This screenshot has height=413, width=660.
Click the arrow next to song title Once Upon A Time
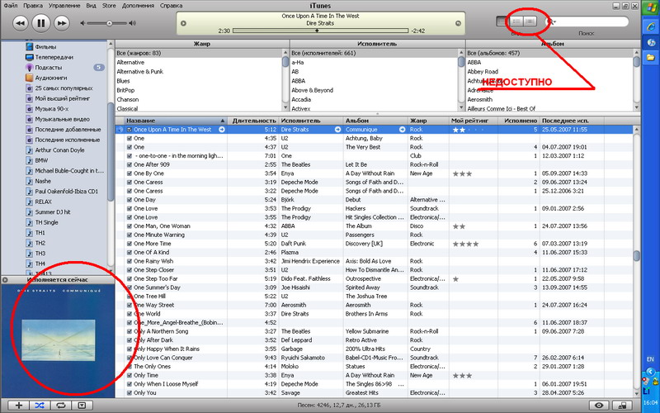[x=222, y=130]
